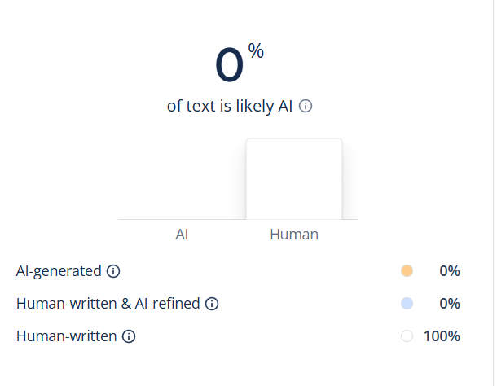The width and height of the screenshot is (497, 386).
Task: Click the AI label under the chart
Action: click(x=182, y=235)
